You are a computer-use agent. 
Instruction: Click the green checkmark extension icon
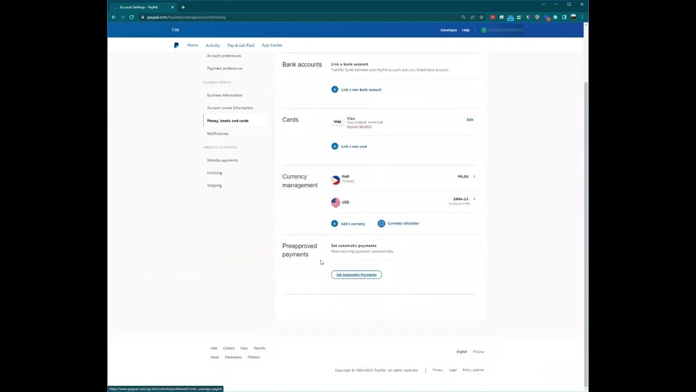[x=519, y=17]
